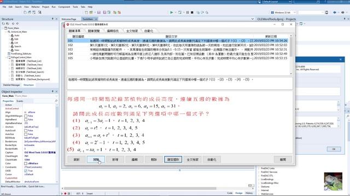The height and width of the screenshot is (196, 350).
Task: Click the debug step icon after the stop button
Action: click(198, 13)
